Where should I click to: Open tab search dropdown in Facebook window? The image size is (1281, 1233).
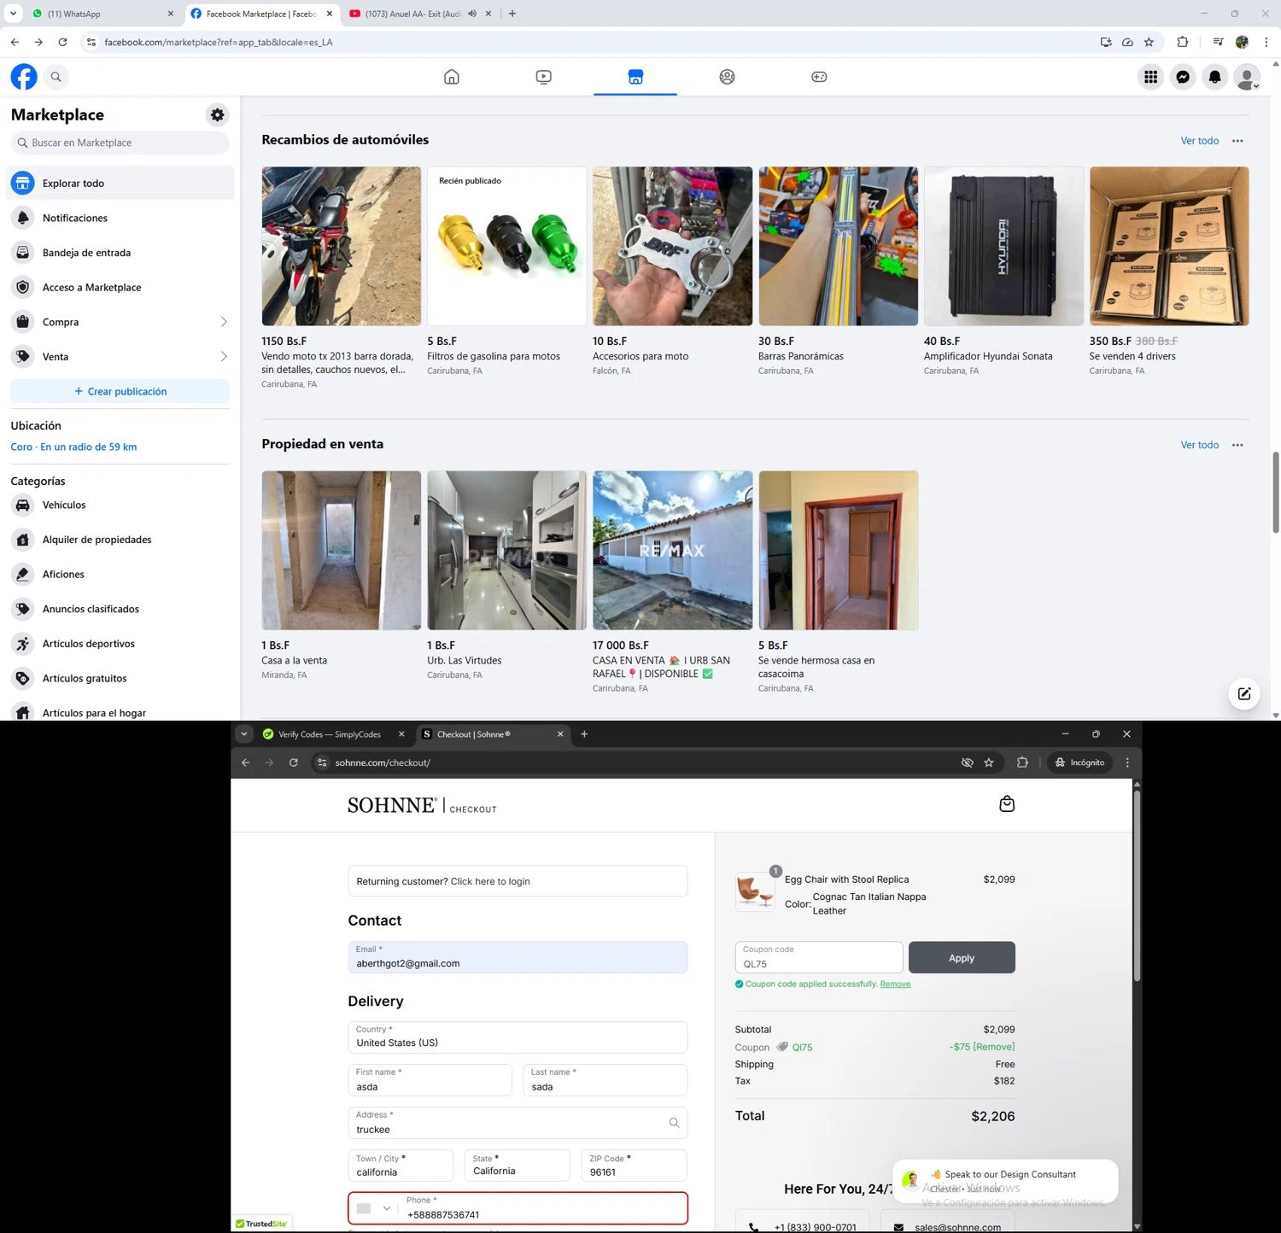pyautogui.click(x=13, y=14)
